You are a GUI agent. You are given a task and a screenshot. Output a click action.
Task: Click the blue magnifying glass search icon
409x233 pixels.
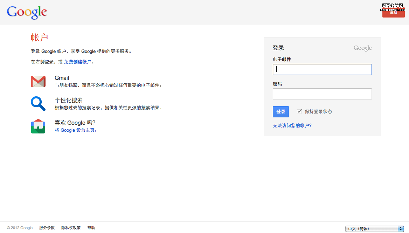tap(38, 104)
